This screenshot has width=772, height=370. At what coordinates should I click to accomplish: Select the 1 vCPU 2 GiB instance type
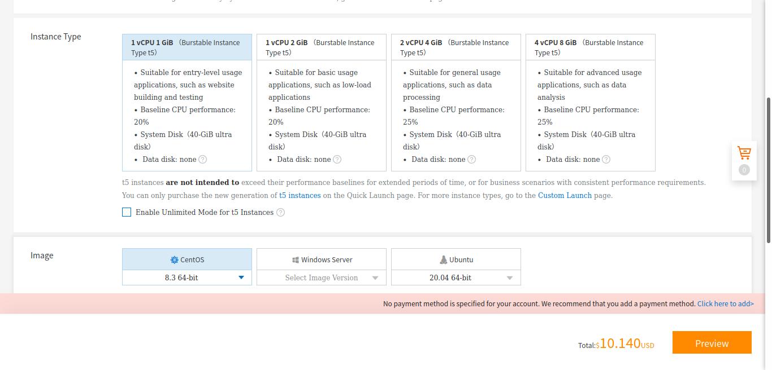(322, 103)
